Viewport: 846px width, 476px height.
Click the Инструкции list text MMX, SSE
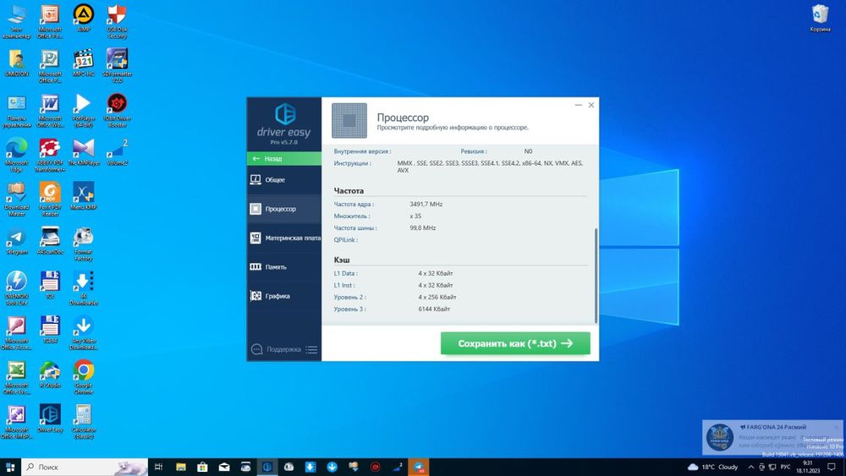pos(490,167)
